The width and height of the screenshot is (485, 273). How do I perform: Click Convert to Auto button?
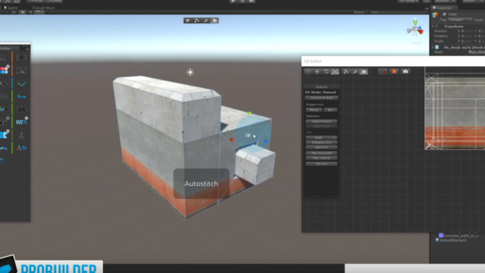coord(321,98)
